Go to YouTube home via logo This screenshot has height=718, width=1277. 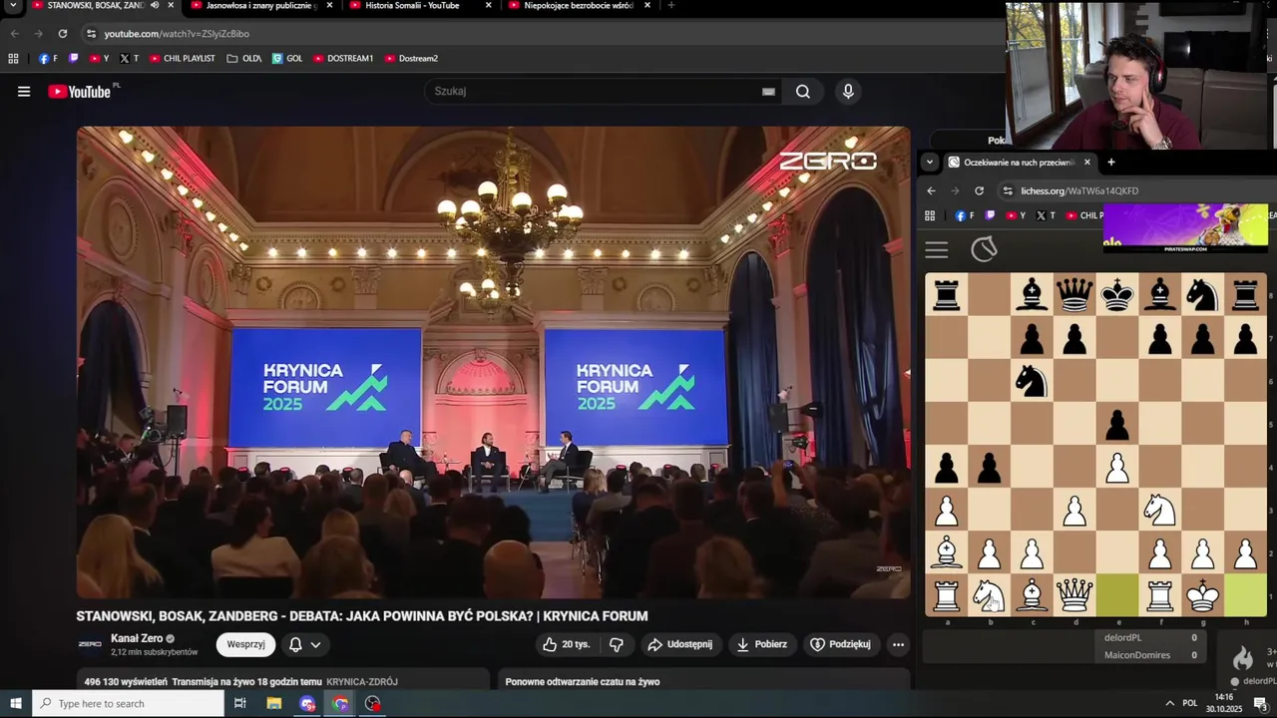click(x=80, y=92)
